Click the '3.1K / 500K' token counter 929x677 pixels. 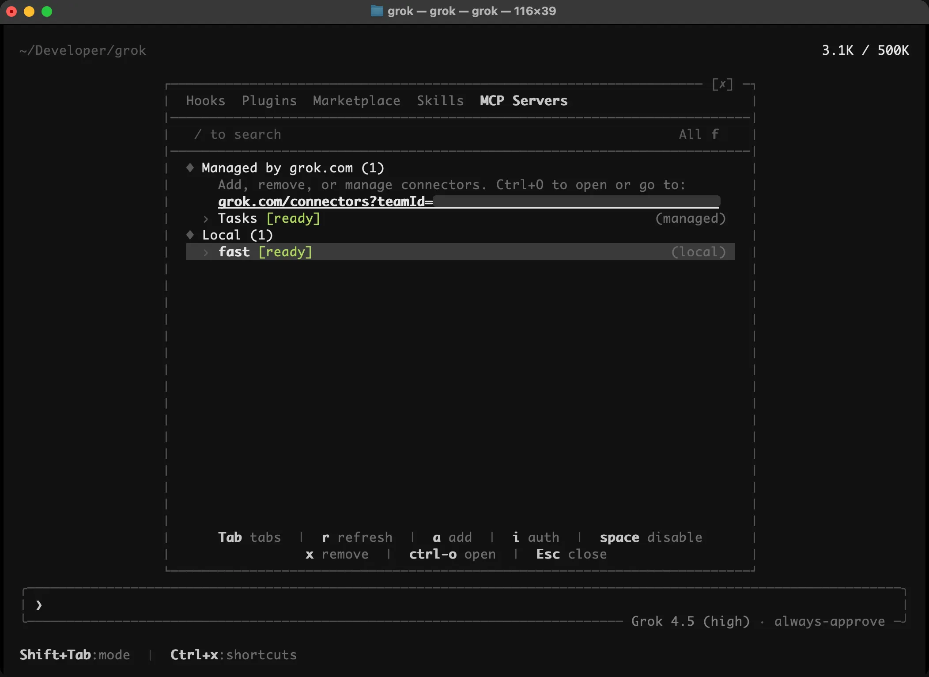865,50
